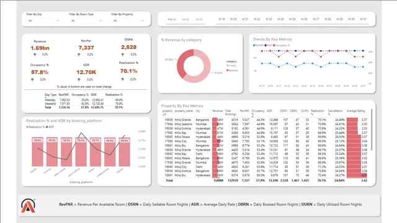The image size is (397, 223).
Task: Select week W 21 in the slicer
Action: 245,19
